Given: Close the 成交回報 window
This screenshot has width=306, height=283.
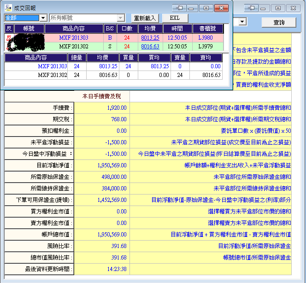Looking at the screenshot, I should (x=221, y=8).
